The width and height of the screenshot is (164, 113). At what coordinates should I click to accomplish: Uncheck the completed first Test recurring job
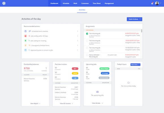pyautogui.click(x=87, y=34)
